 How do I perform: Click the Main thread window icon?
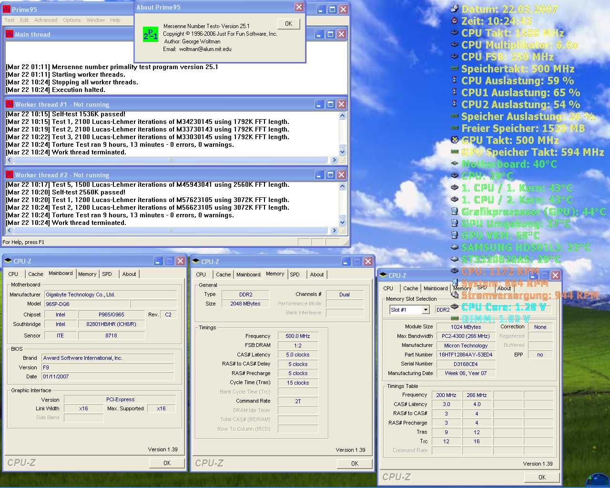[9, 34]
